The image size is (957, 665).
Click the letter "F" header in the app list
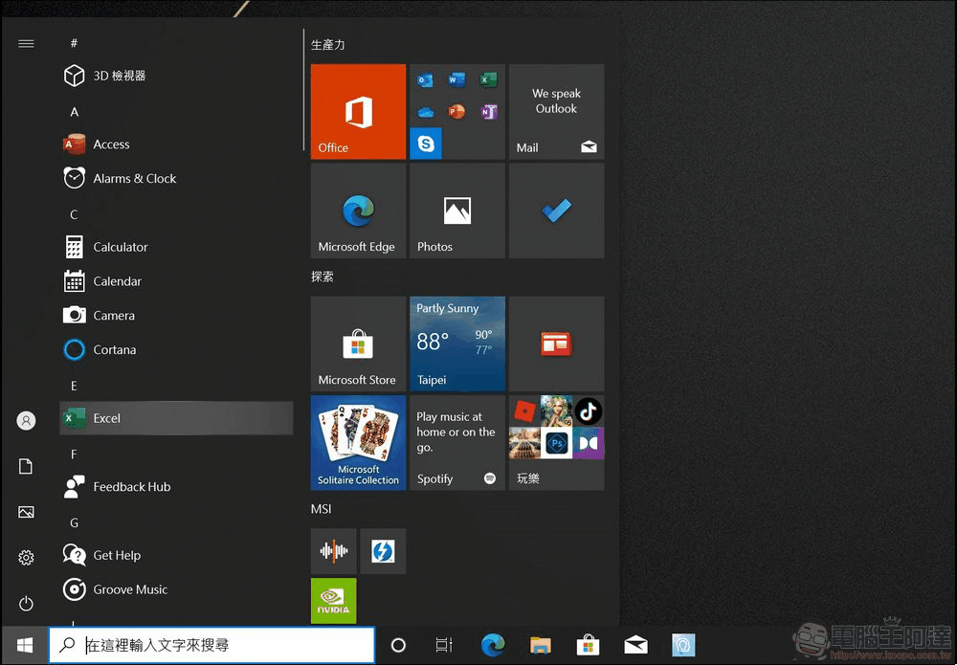(74, 454)
